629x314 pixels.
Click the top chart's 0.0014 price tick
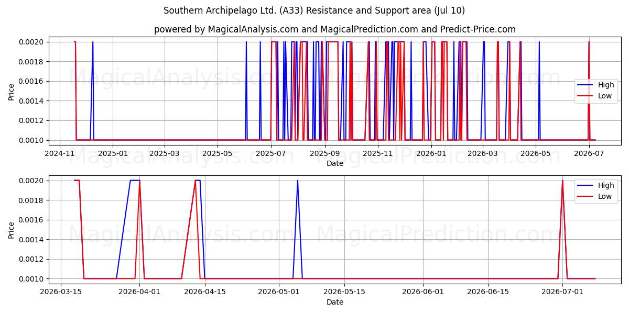(31, 101)
